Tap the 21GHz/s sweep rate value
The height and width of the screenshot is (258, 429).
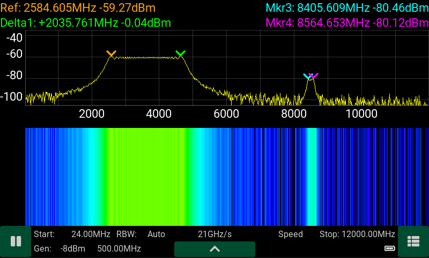coord(214,234)
